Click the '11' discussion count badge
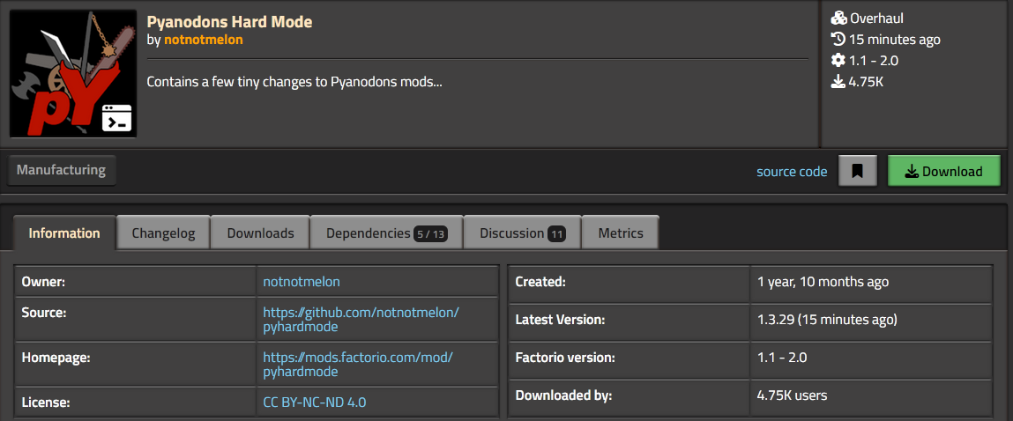The width and height of the screenshot is (1013, 421). (x=557, y=233)
